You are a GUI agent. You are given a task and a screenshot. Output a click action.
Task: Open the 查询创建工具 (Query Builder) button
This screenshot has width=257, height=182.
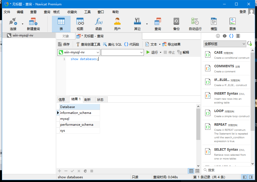88,44
